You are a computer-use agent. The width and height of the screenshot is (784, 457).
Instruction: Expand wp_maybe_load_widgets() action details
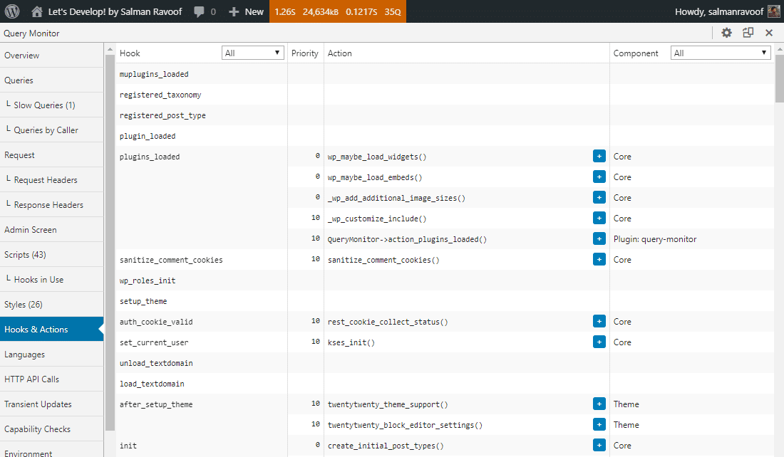click(599, 156)
